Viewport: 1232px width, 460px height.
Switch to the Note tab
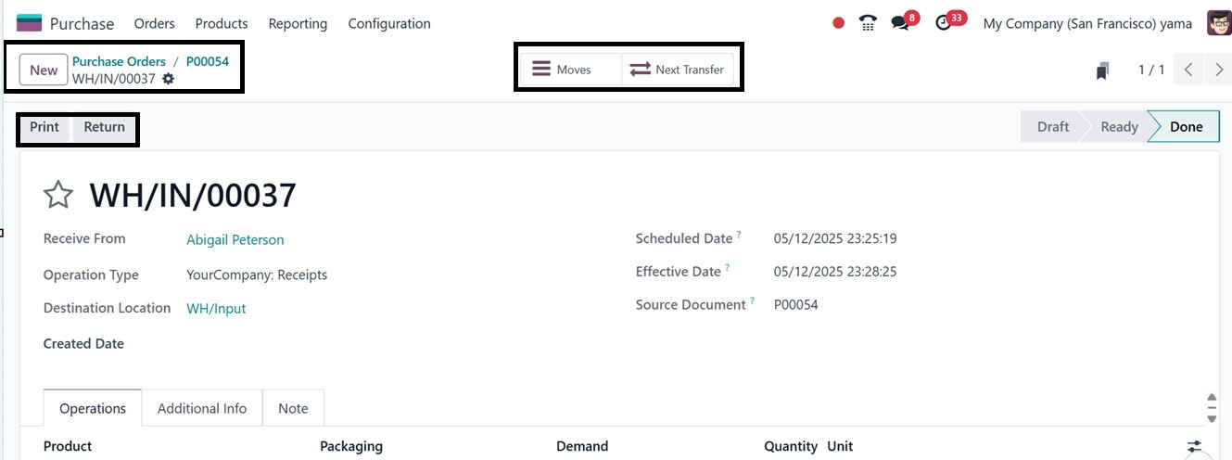tap(293, 408)
